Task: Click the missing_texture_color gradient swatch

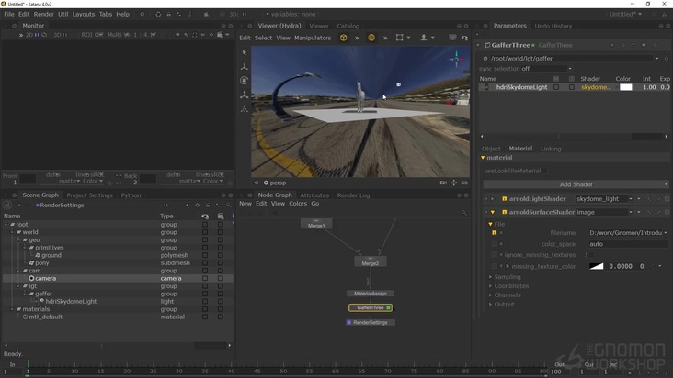Action: click(596, 266)
